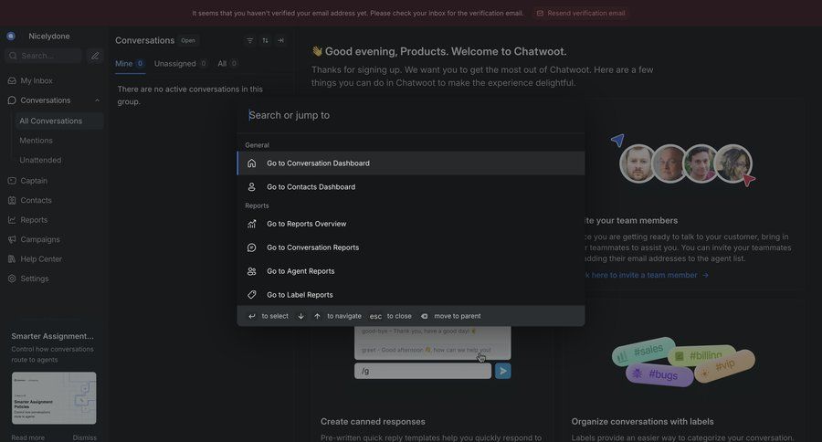This screenshot has height=442, width=822.
Task: Click the Captain icon in sidebar
Action: [x=12, y=181]
